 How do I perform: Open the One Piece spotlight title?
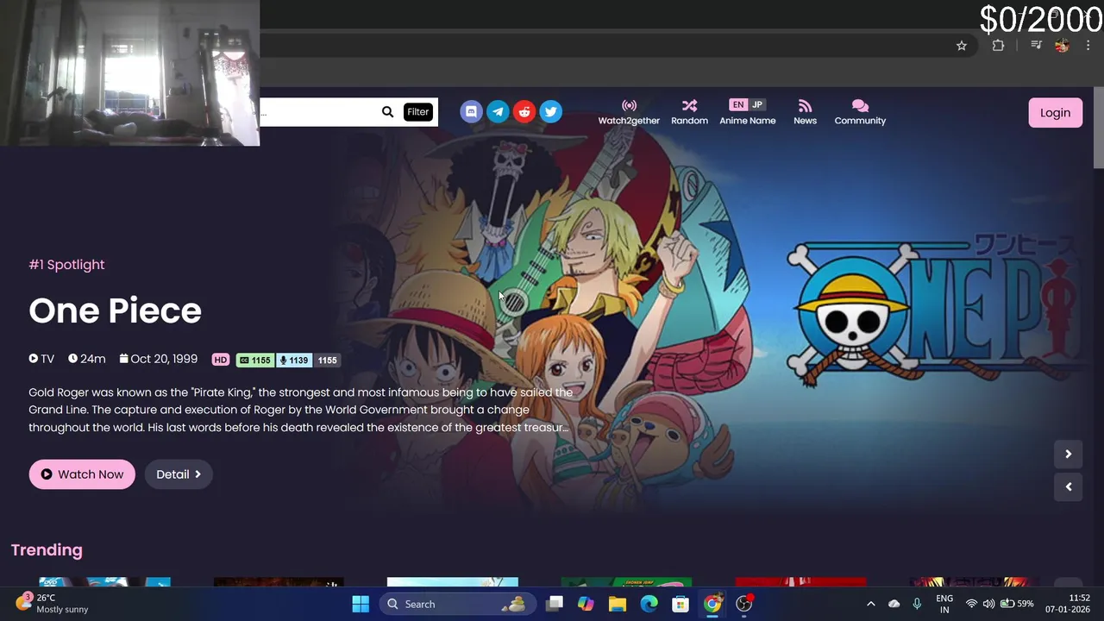pos(115,310)
